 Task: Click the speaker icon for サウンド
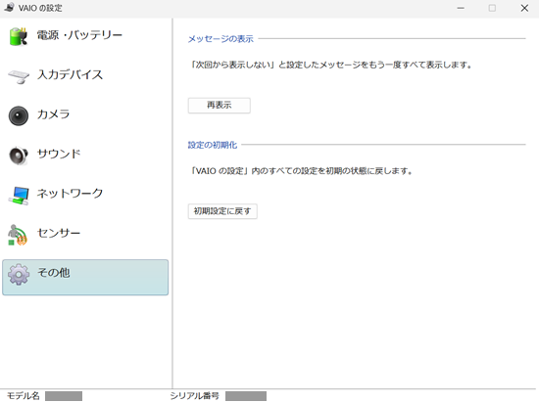point(19,156)
